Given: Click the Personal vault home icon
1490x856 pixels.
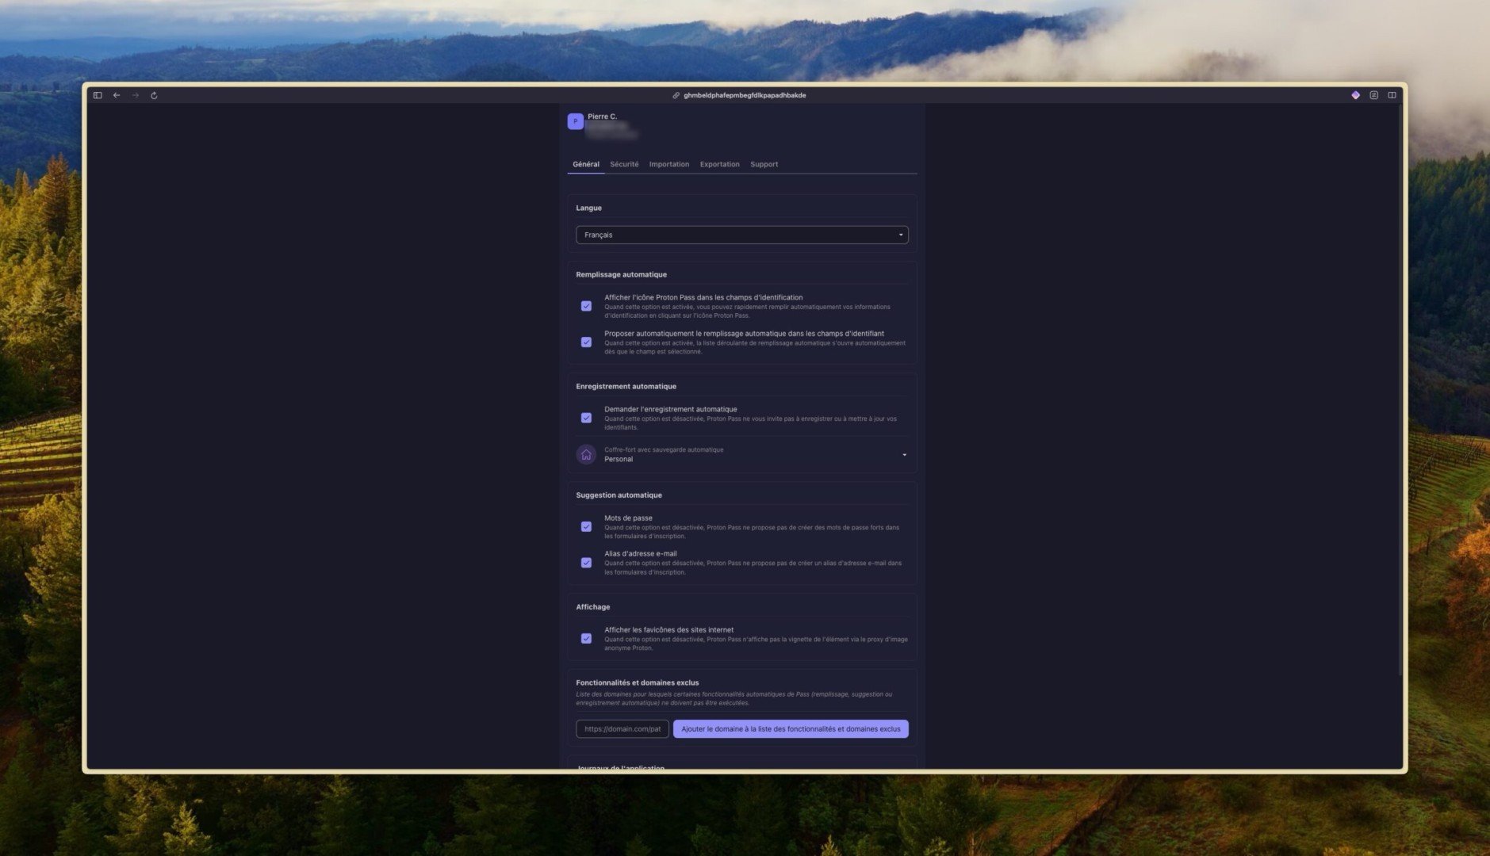Looking at the screenshot, I should [586, 455].
